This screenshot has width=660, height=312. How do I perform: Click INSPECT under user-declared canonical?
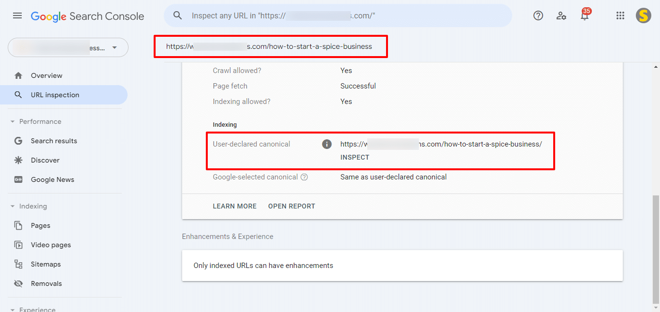(355, 157)
